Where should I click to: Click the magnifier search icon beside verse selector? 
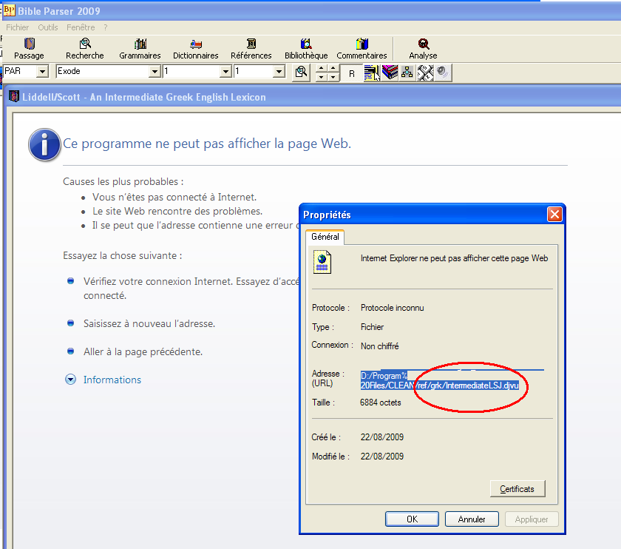[301, 73]
